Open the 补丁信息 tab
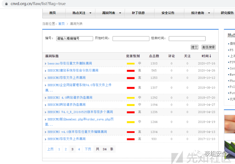This screenshot has height=164, width=235. (x=138, y=13)
